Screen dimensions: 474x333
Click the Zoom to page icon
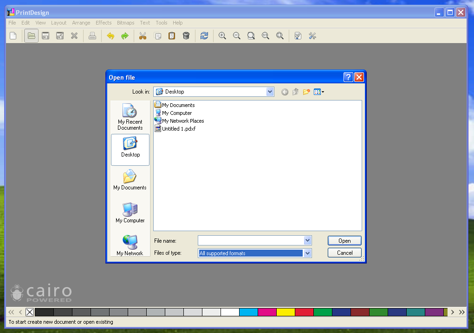pyautogui.click(x=251, y=36)
